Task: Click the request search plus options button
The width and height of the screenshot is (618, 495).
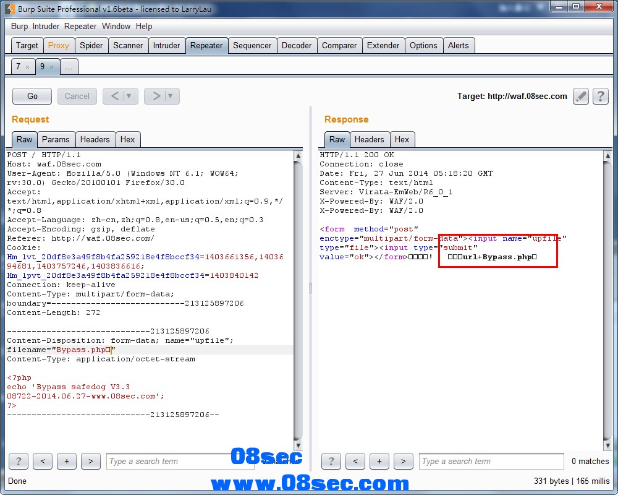Action: (x=67, y=461)
